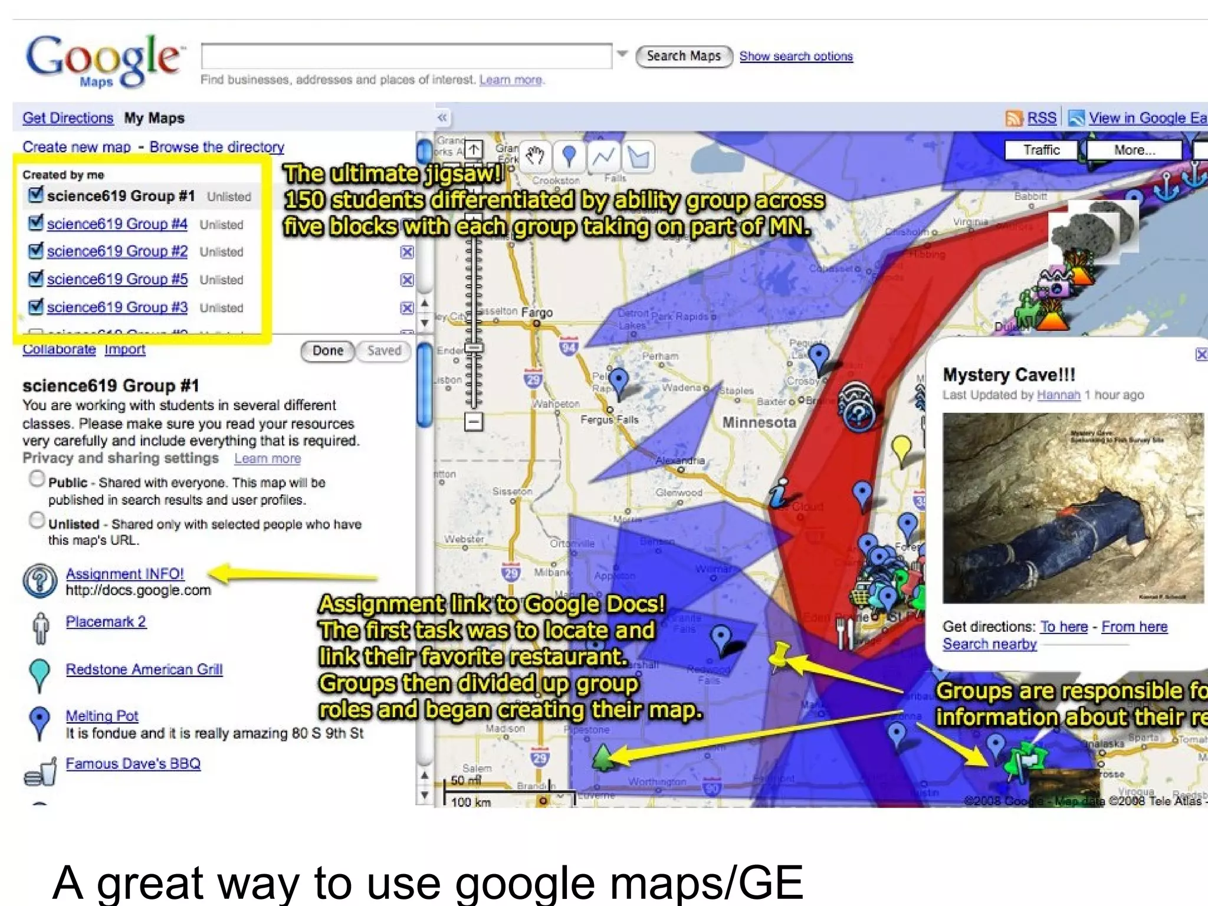1208x906 pixels.
Task: Close the Mystery Cave info window
Action: (1202, 354)
